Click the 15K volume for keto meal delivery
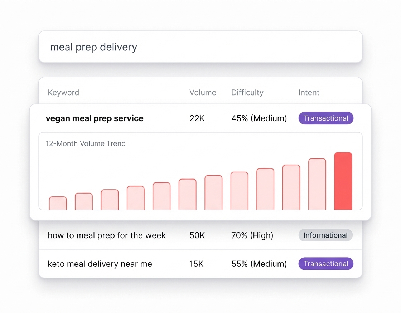 point(196,264)
